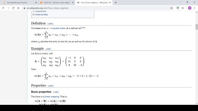
Task: Open the browser home page
Action: 18,8
